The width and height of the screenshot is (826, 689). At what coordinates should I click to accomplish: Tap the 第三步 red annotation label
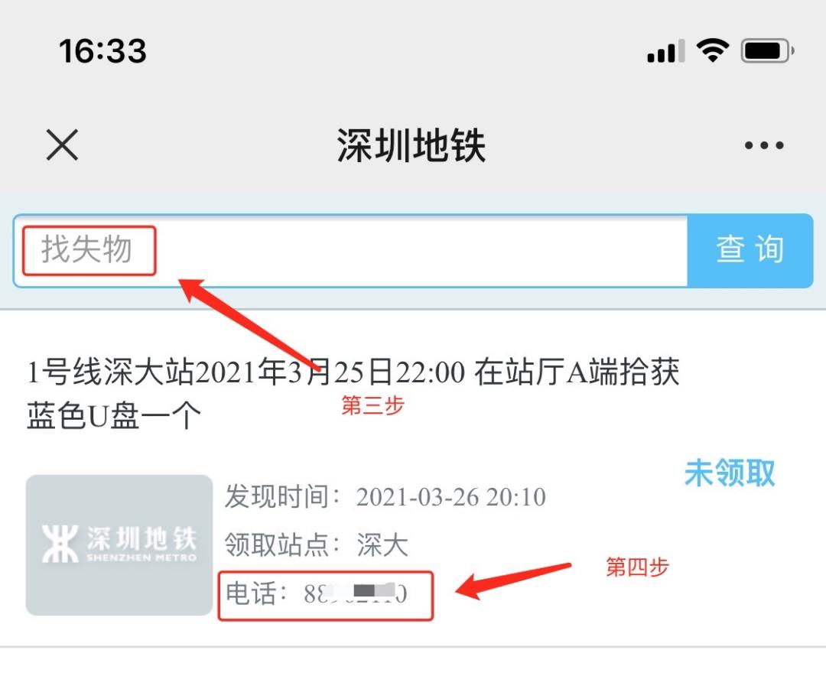(372, 405)
